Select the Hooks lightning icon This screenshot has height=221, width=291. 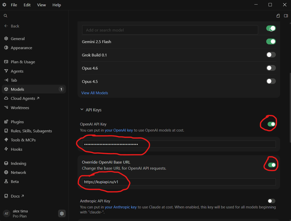point(6,149)
